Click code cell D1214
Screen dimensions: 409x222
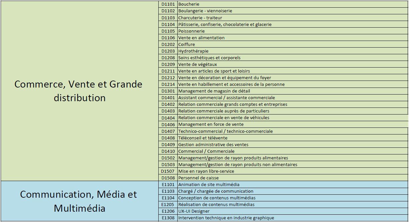click(168, 84)
